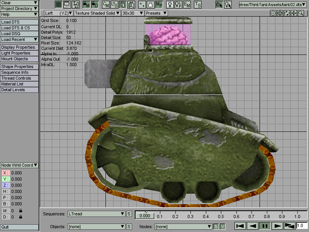Click the LP light bulb icon
This screenshot has width=309, height=232.
click(x=178, y=4)
